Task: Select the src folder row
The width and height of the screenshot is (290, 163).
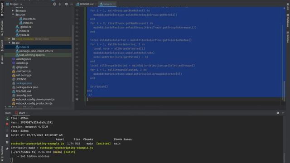Action: pyautogui.click(x=38, y=43)
